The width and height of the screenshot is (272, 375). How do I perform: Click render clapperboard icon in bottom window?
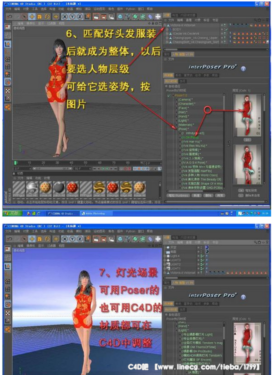click(x=96, y=239)
